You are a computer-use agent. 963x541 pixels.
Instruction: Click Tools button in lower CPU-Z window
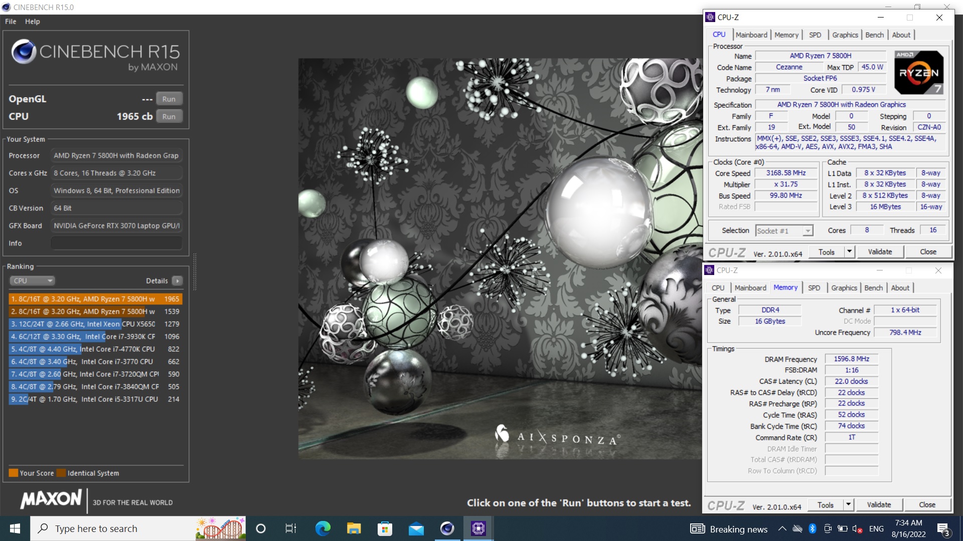pos(825,505)
